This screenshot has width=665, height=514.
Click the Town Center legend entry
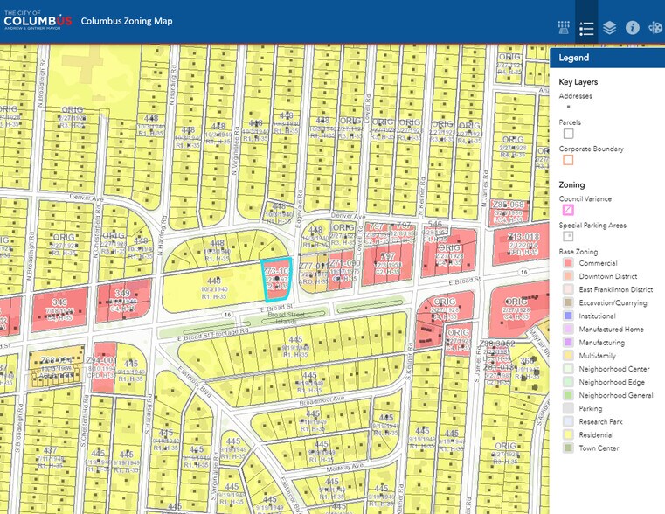click(598, 448)
